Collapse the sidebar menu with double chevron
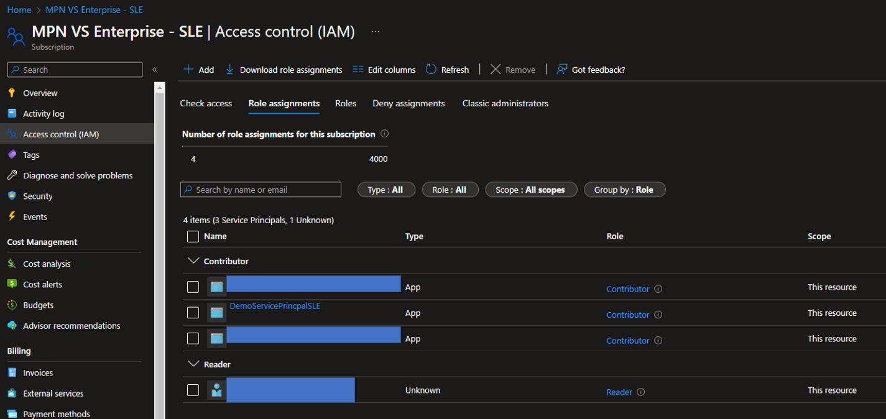The width and height of the screenshot is (886, 419). pyautogui.click(x=155, y=70)
